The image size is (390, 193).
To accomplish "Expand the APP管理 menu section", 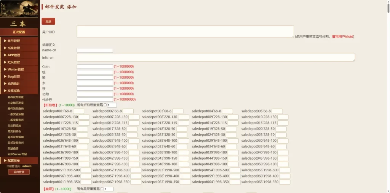I will [19, 55].
